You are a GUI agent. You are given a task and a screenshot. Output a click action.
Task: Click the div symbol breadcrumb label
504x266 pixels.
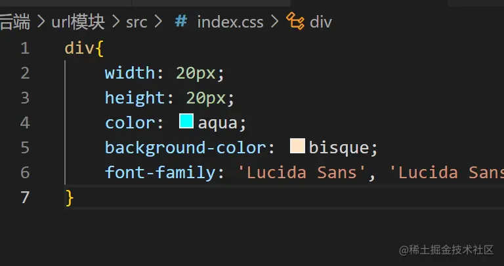321,22
